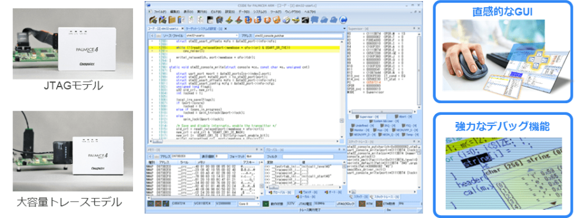The width and height of the screenshot is (577, 218).
Task: Click the red-crossed RTM icon in the status bar
Action: pyautogui.click(x=362, y=204)
